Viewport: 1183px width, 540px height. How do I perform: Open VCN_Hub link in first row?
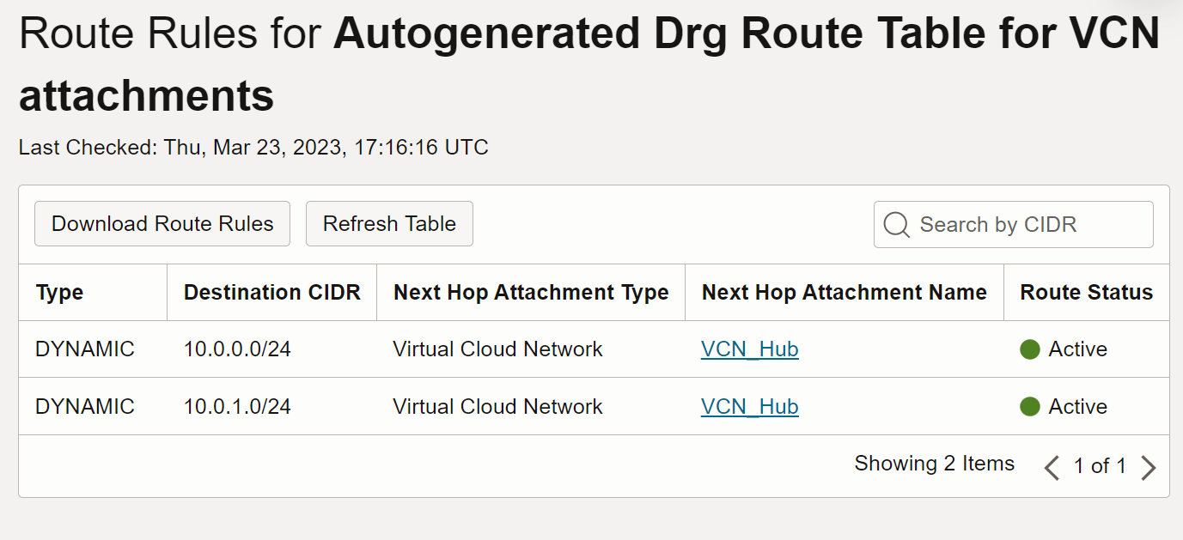(749, 349)
